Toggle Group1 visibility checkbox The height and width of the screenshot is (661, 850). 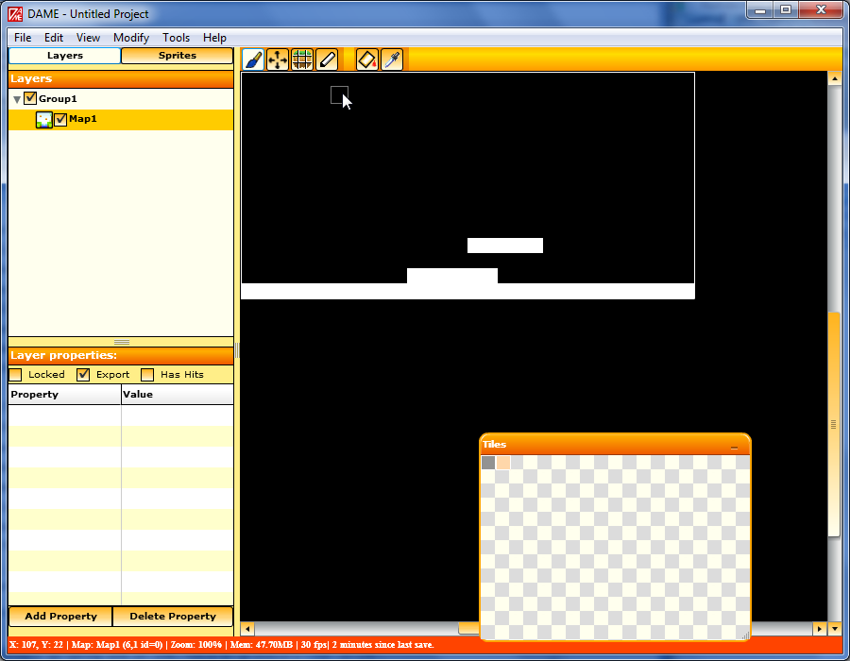pyautogui.click(x=30, y=98)
